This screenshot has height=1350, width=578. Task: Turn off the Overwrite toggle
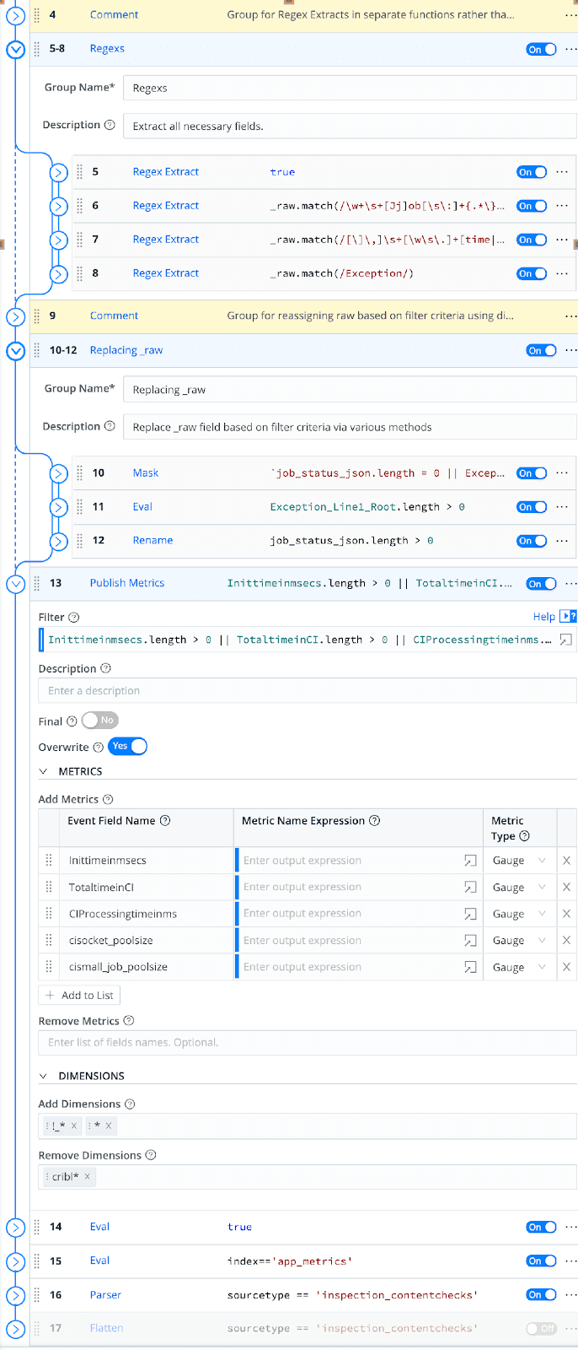[128, 747]
